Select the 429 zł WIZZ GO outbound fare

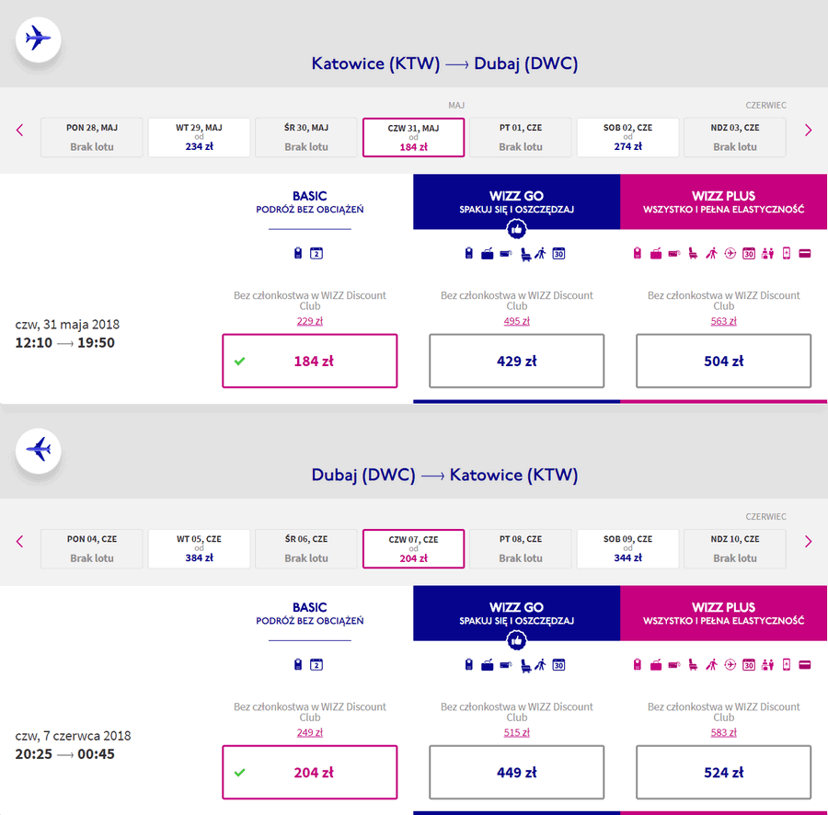(x=516, y=362)
